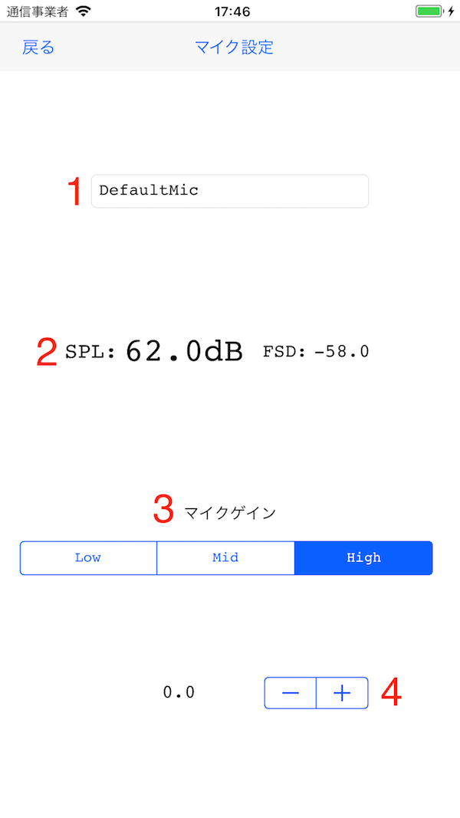Expand the DefaultMic name field
Viewport: 460px width, 818px height.
click(229, 191)
